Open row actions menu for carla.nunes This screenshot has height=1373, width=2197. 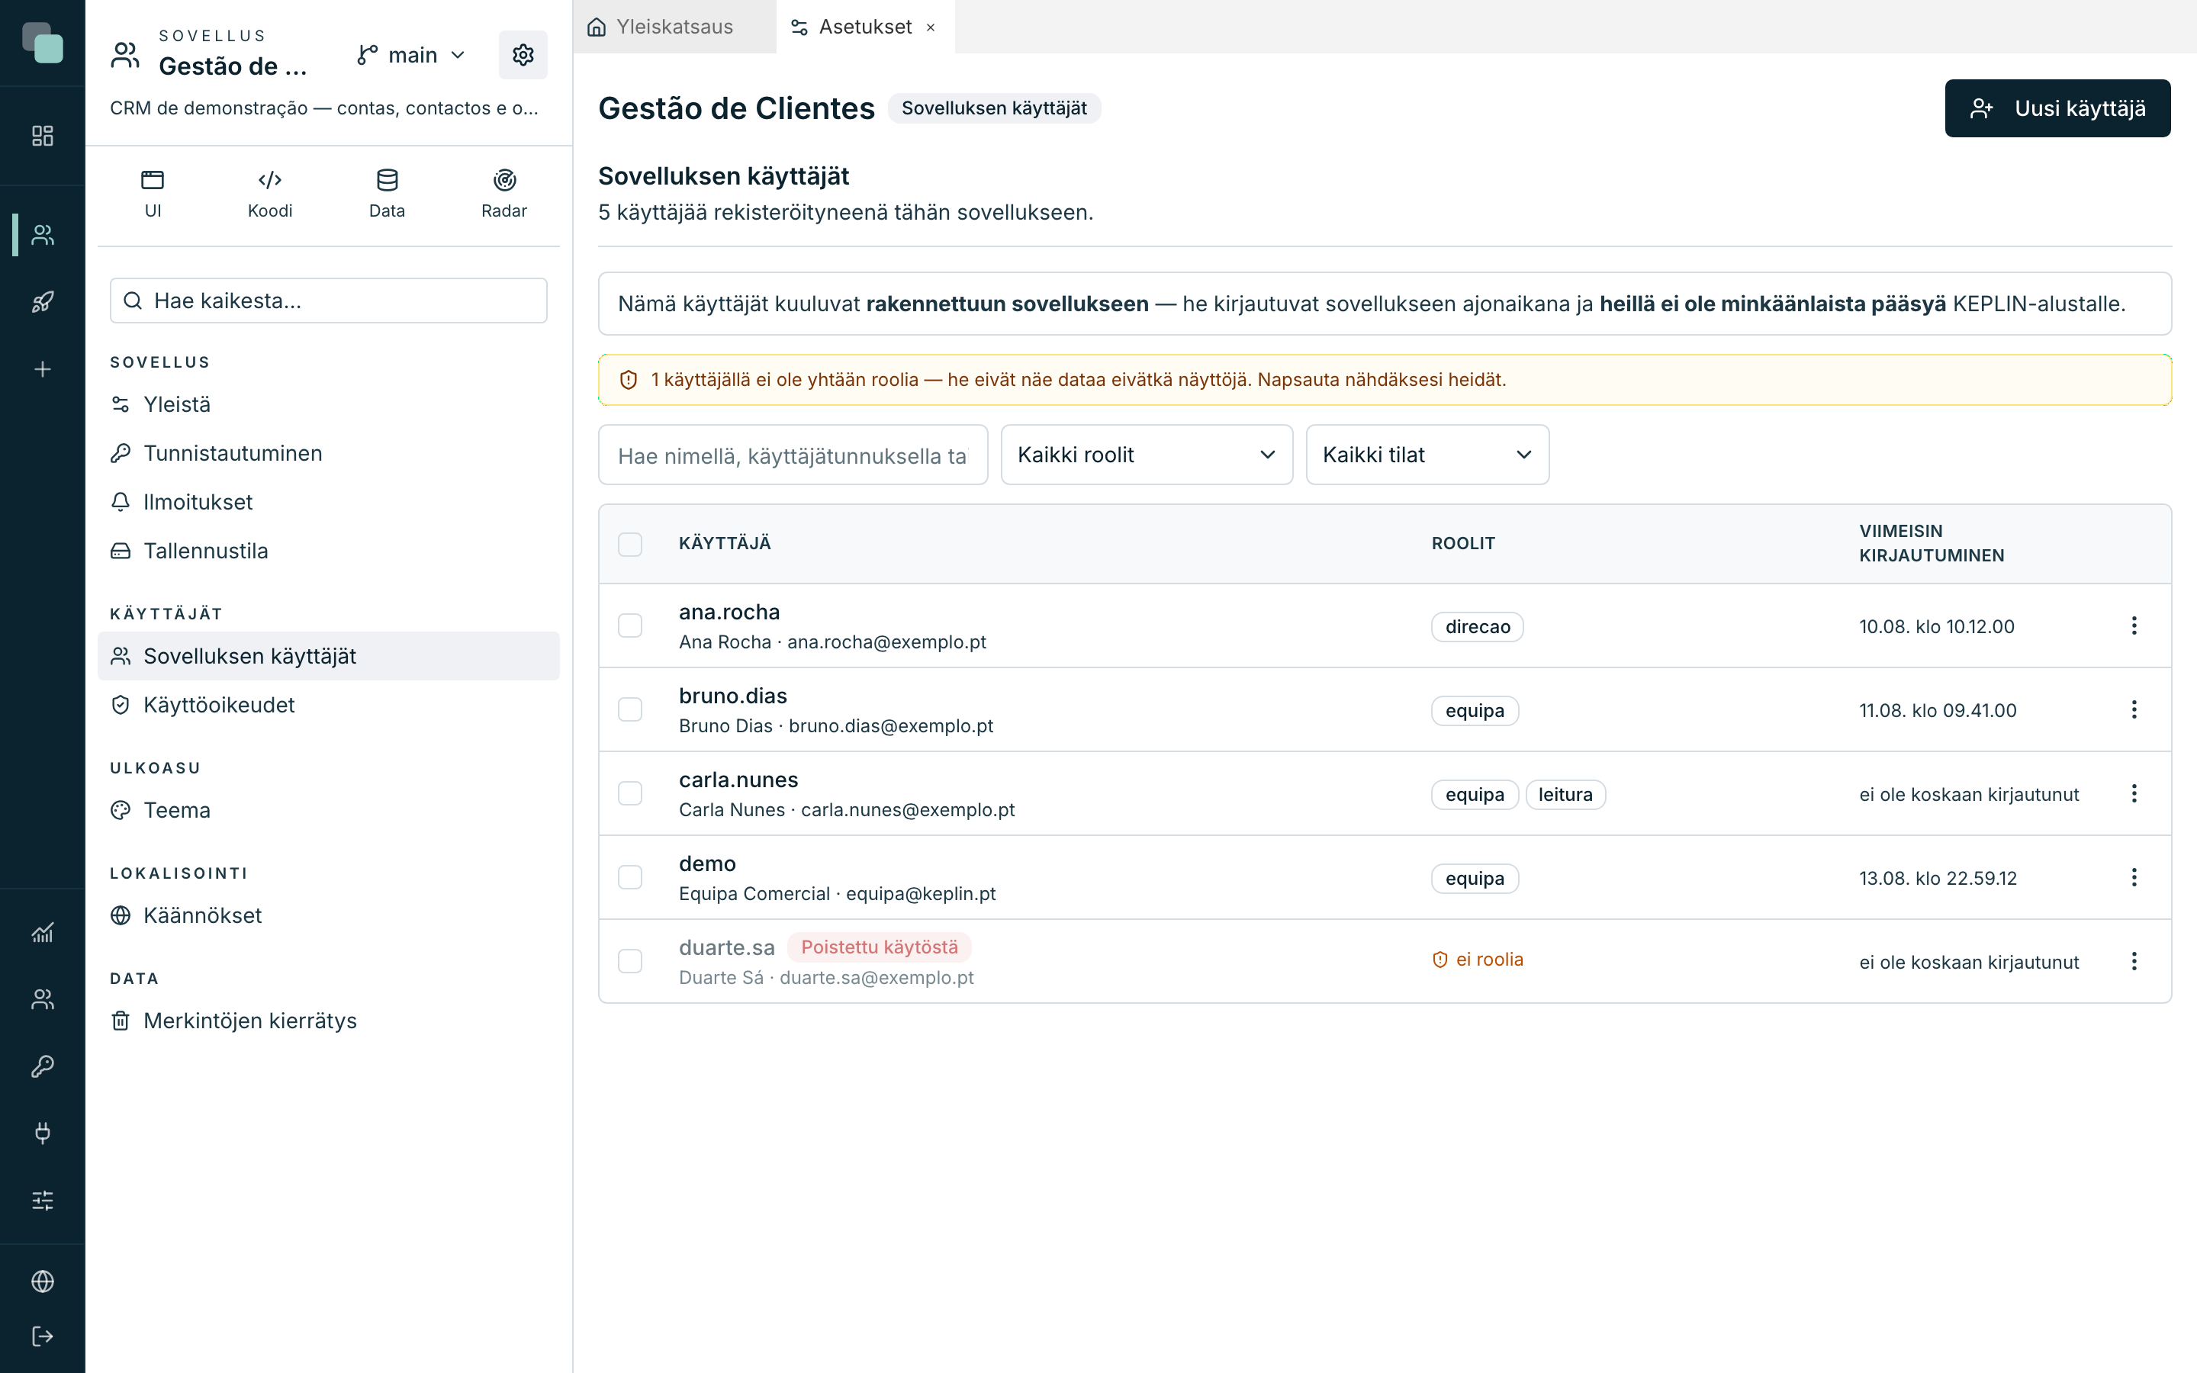pyautogui.click(x=2134, y=793)
